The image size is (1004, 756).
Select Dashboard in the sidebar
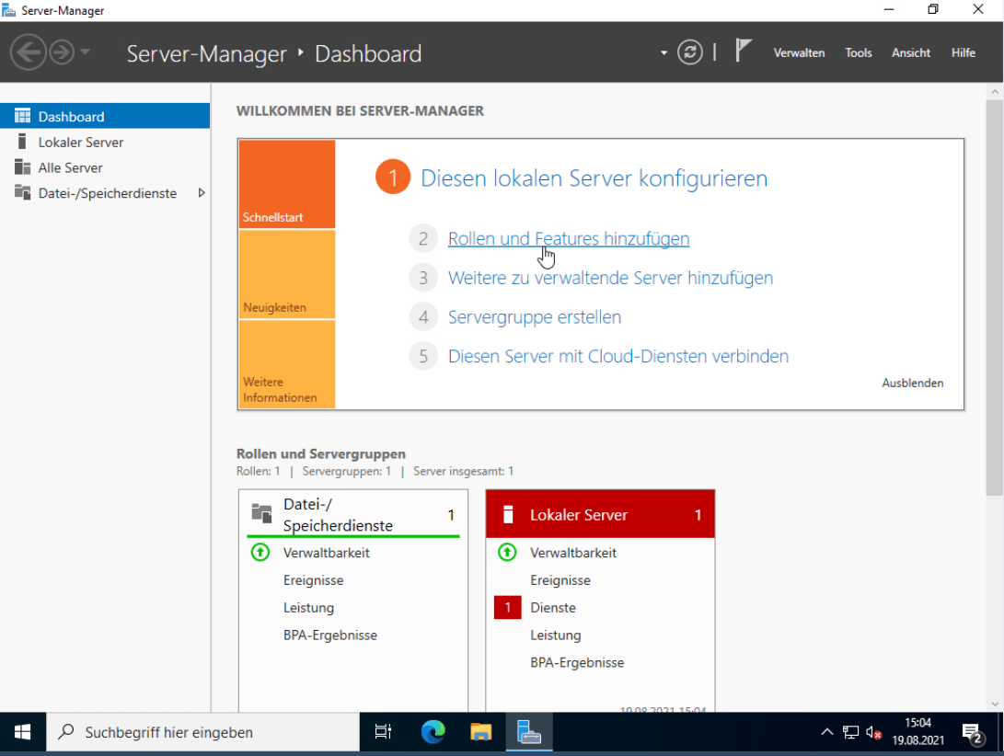pos(105,116)
